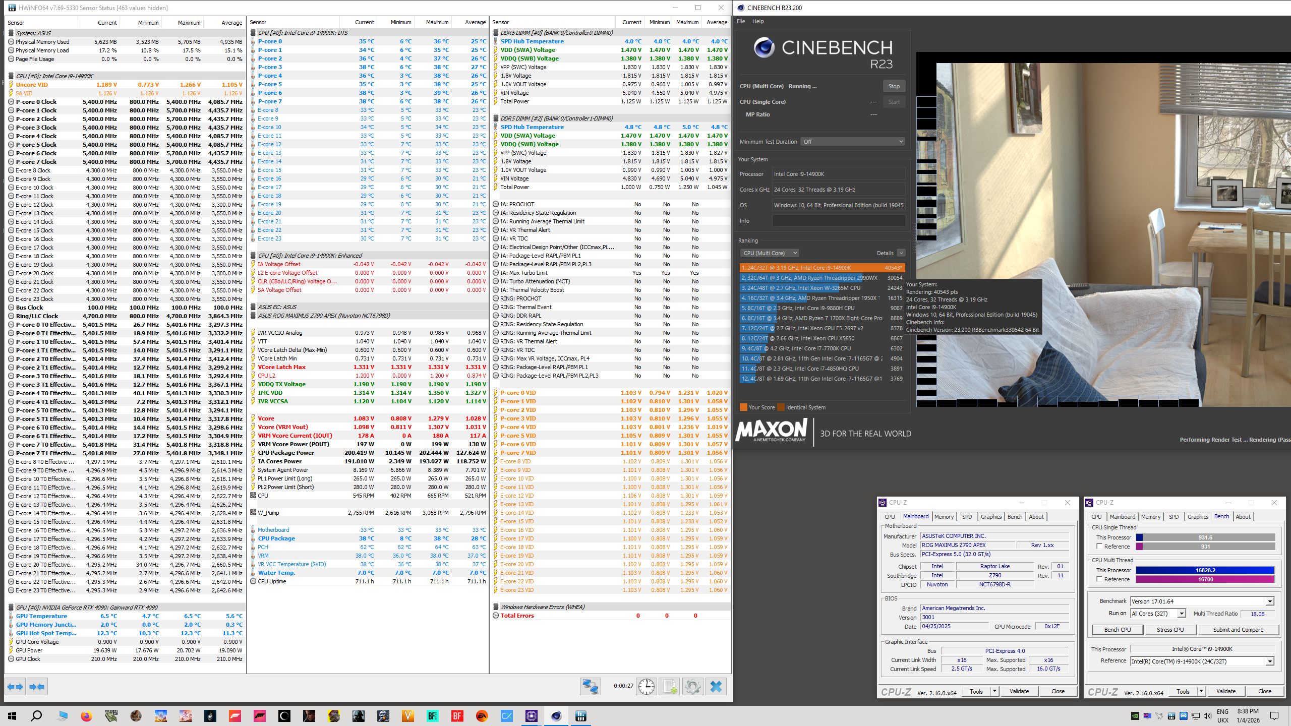This screenshot has width=1291, height=726.
Task: Open CPU (Multi Core) ranking dropdown
Action: [770, 253]
